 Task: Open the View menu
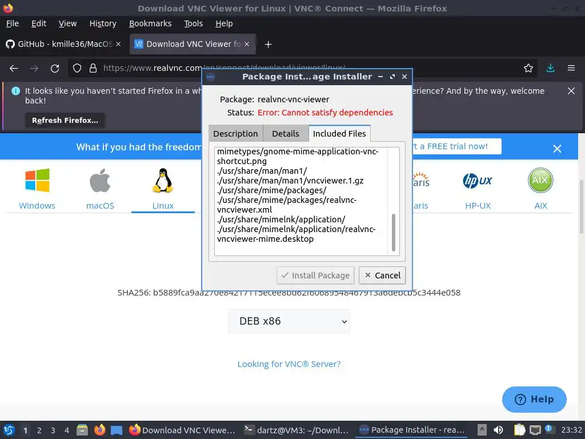67,23
